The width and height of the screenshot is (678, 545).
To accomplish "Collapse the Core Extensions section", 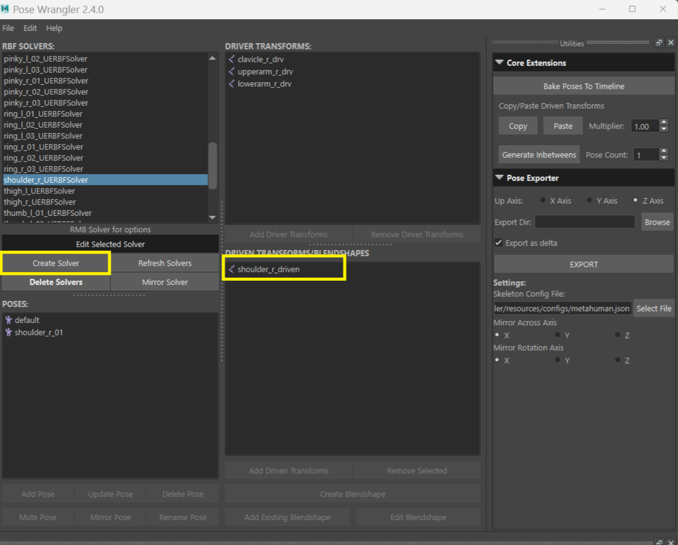I will tap(499, 62).
